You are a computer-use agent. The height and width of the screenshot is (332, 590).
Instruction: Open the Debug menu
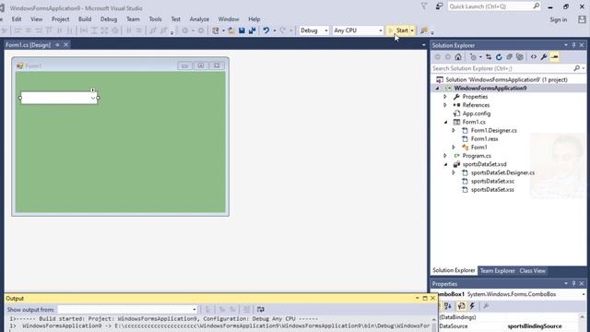(109, 19)
